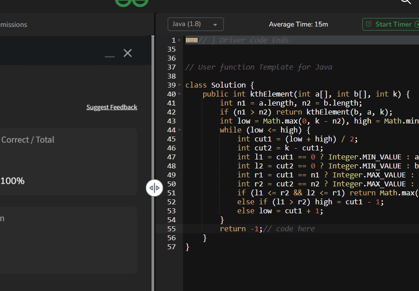
Task: Switch to the Submissions tab
Action: pyautogui.click(x=13, y=25)
